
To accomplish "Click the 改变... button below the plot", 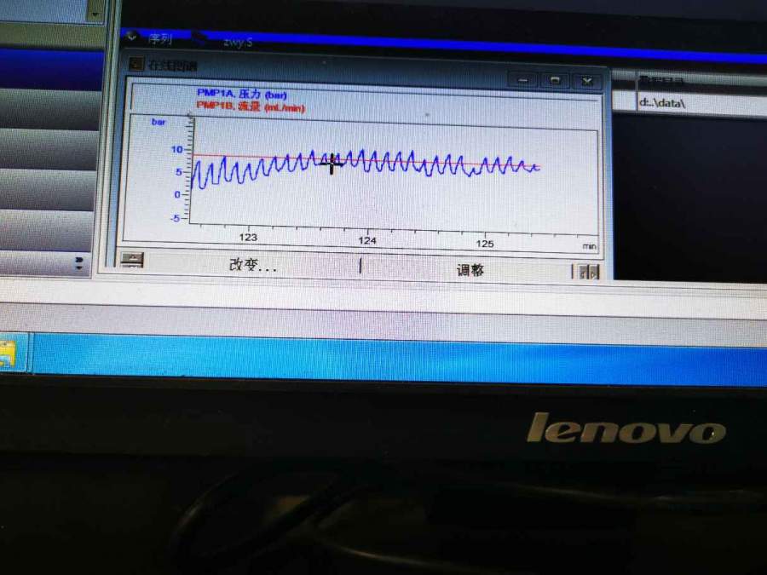I will coord(253,265).
